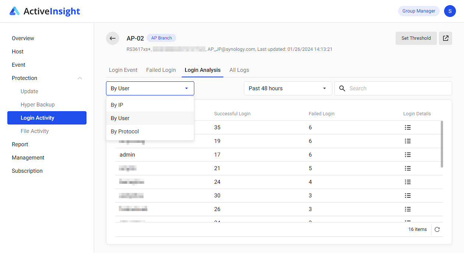The height and width of the screenshot is (253, 464).
Task: Switch to the Failed Login tab
Action: click(161, 70)
